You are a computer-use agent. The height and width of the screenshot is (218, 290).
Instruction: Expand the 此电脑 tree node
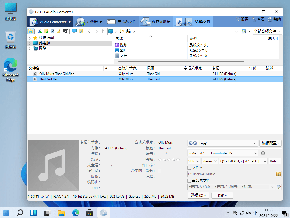click(x=30, y=43)
